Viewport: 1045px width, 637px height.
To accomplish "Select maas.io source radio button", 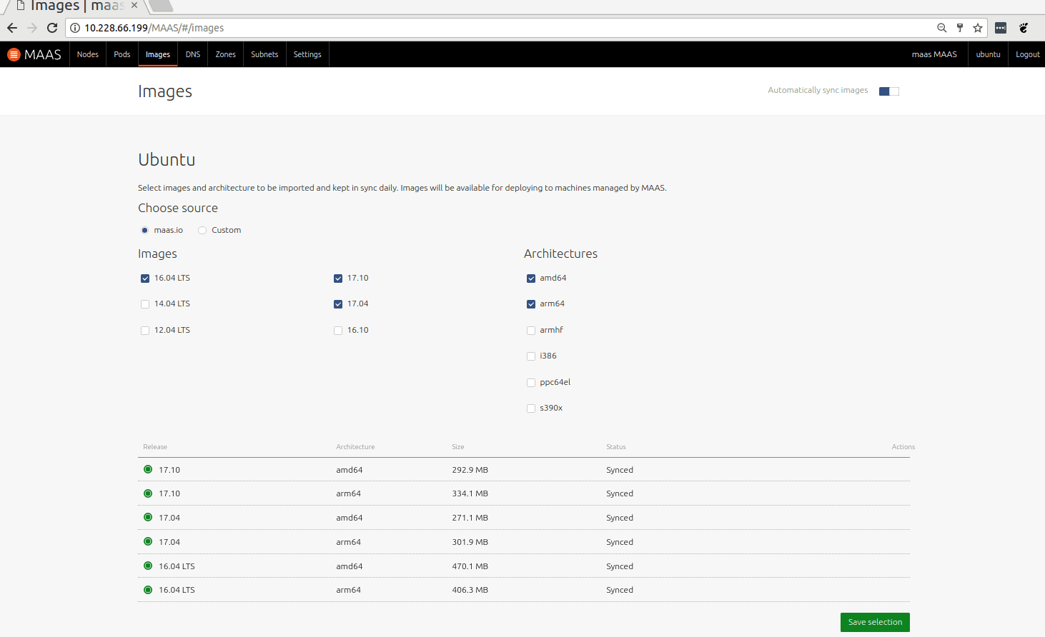I will 144,230.
